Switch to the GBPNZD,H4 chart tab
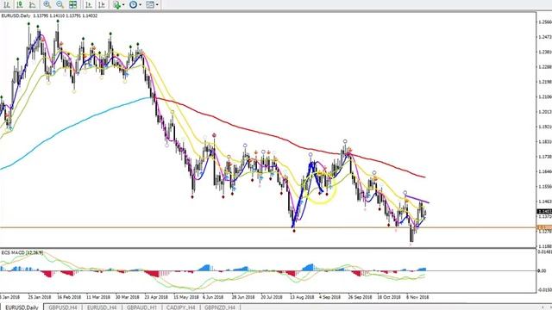552x310 pixels. [x=220, y=307]
